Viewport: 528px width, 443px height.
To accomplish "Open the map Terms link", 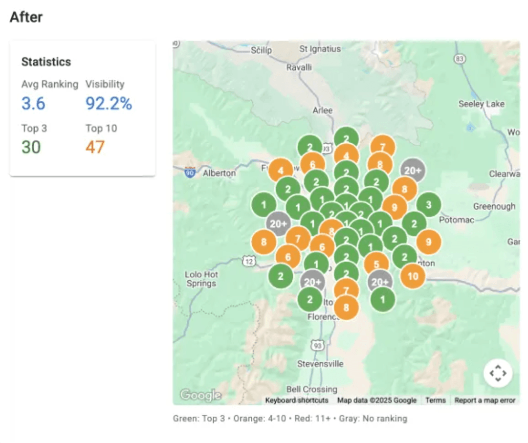I will (x=435, y=400).
